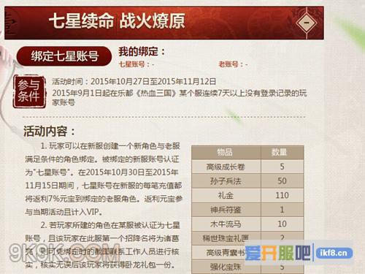Select the 神兵符鉴 table cell

click(226, 210)
